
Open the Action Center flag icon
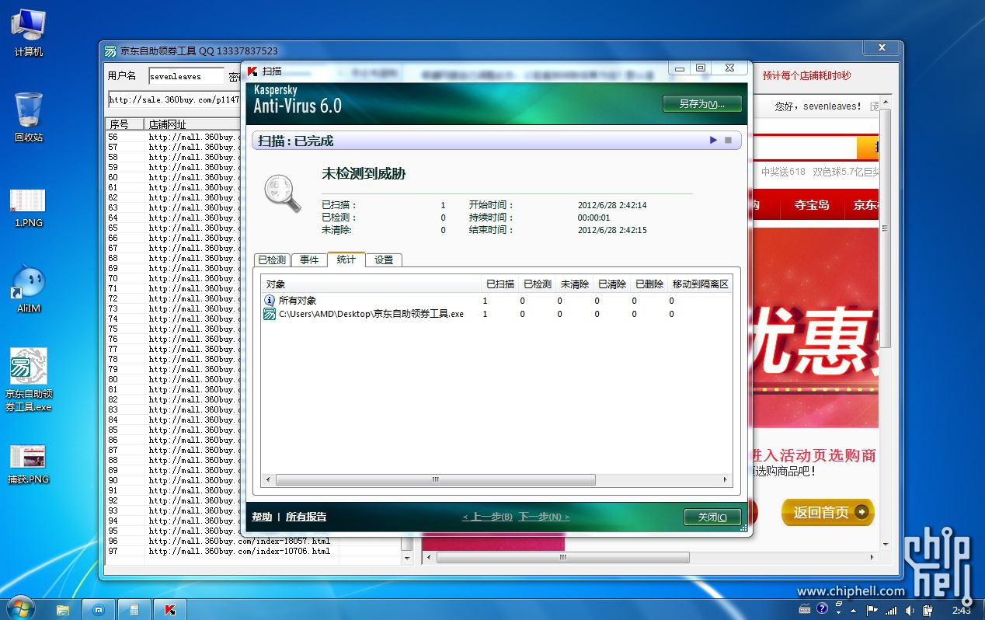point(872,611)
